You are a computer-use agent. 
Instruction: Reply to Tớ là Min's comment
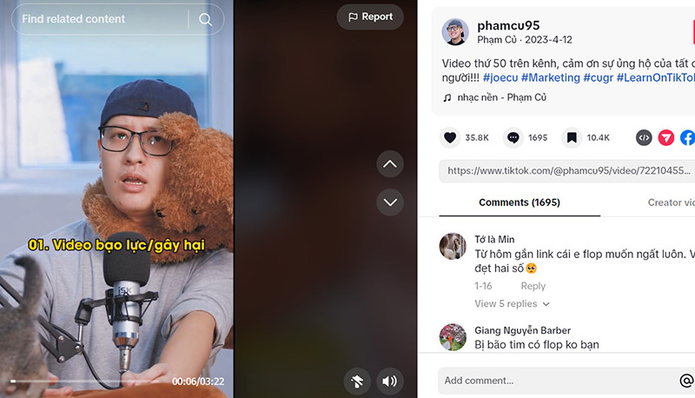click(533, 286)
